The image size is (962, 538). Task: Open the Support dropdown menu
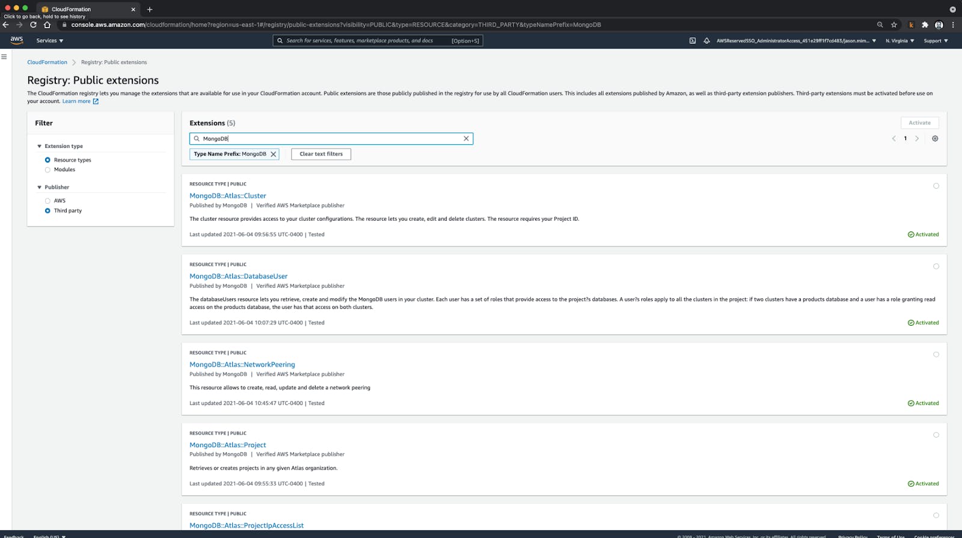pos(936,41)
